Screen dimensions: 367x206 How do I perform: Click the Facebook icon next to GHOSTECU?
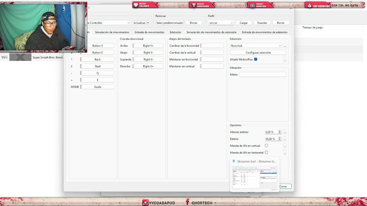[188, 202]
